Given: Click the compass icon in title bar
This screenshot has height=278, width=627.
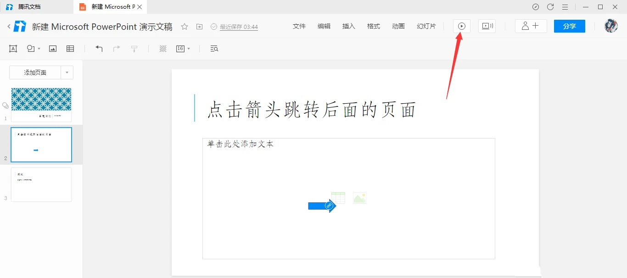Looking at the screenshot, I should 536,7.
